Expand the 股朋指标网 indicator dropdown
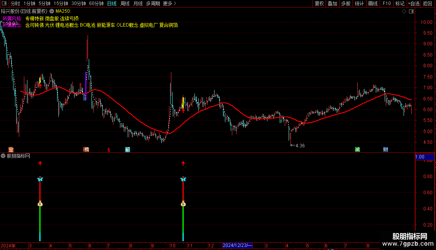Screen dimensions: 436x250 3,156
